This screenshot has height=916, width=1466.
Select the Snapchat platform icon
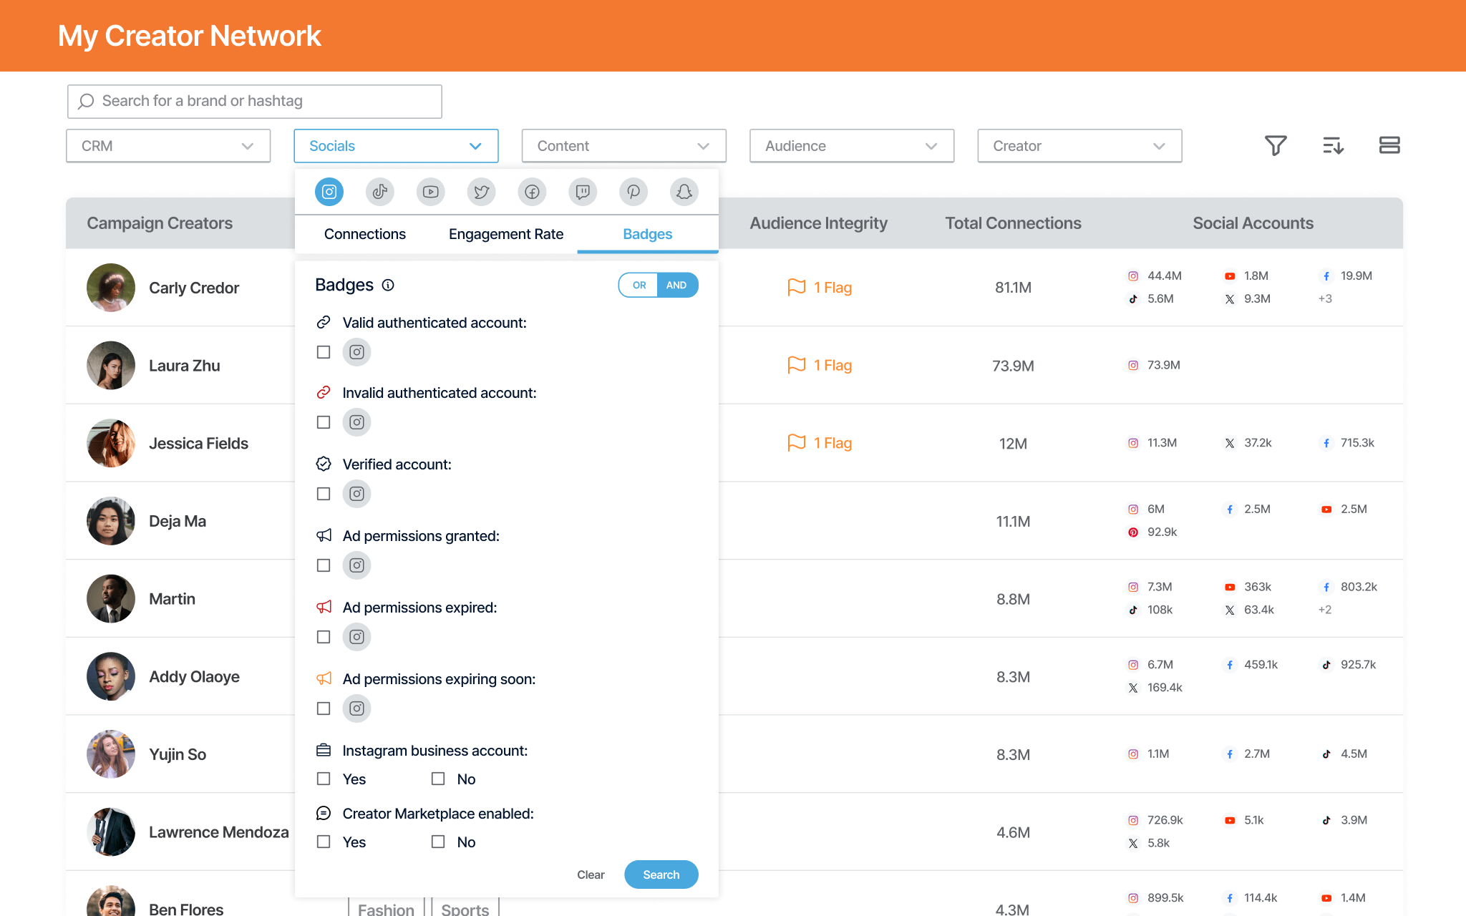pos(684,192)
